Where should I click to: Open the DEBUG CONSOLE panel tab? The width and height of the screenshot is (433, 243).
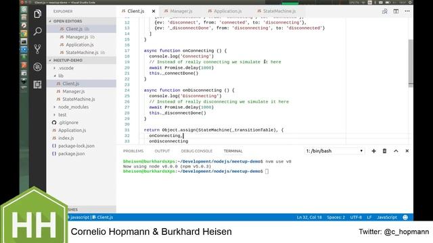197,151
